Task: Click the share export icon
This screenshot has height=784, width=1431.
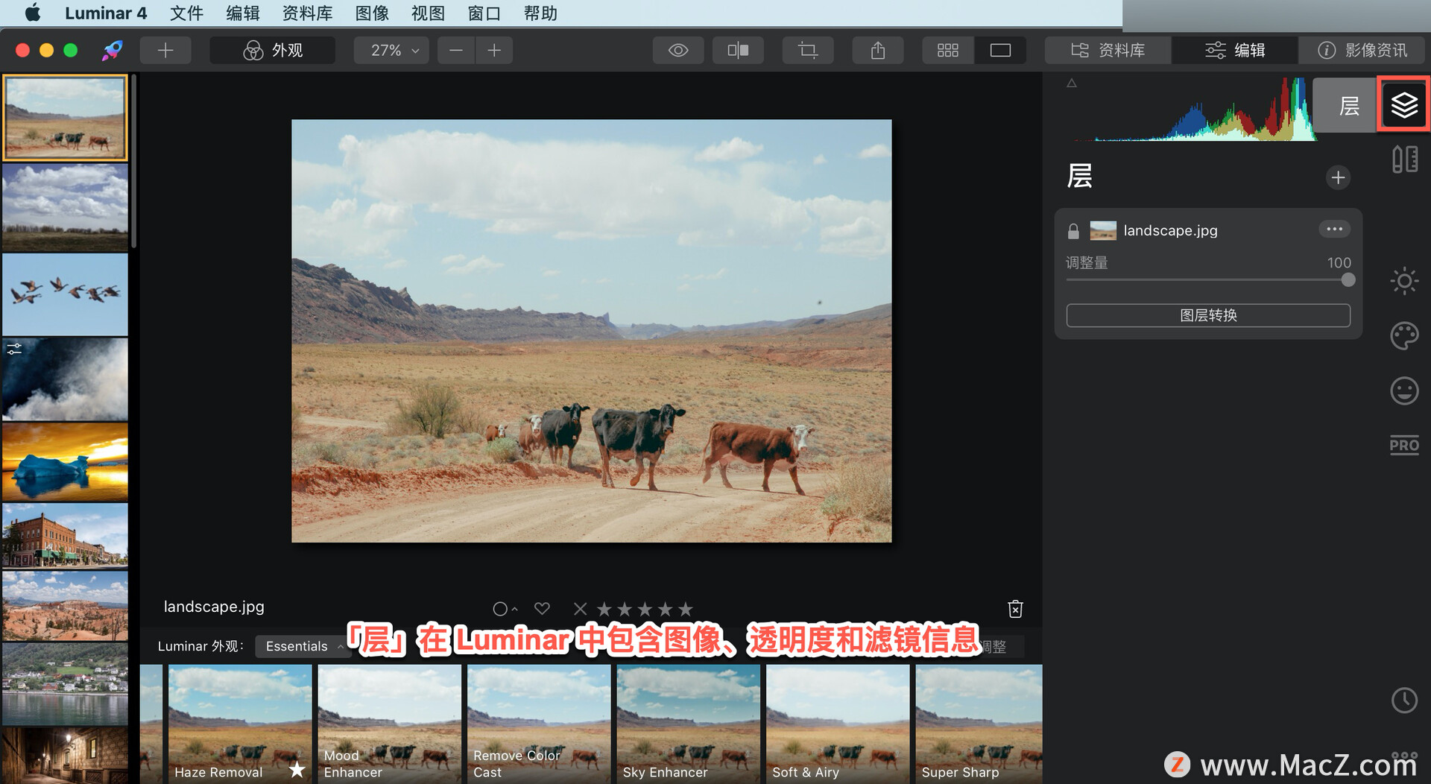Action: click(x=878, y=50)
